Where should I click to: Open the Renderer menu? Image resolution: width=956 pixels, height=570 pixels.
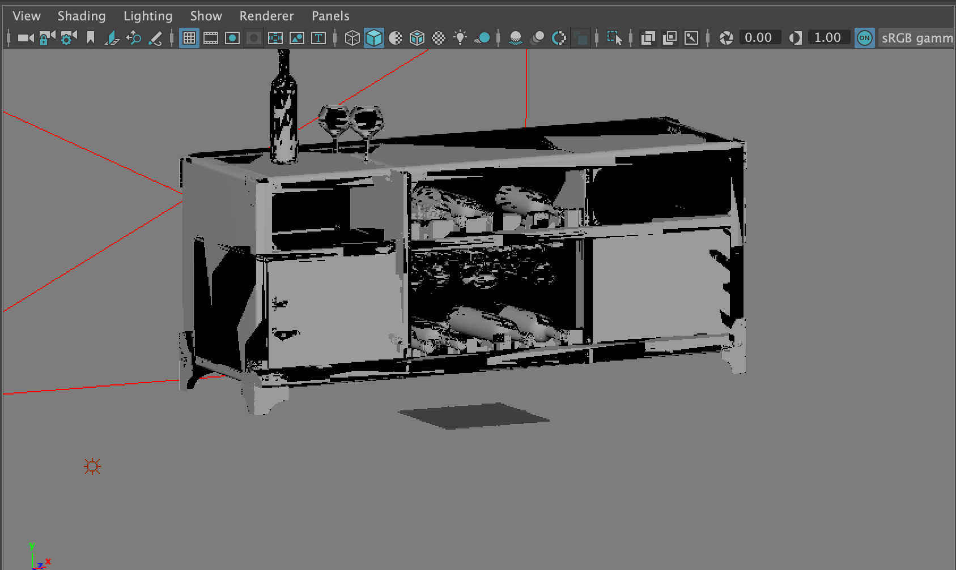[x=266, y=15]
